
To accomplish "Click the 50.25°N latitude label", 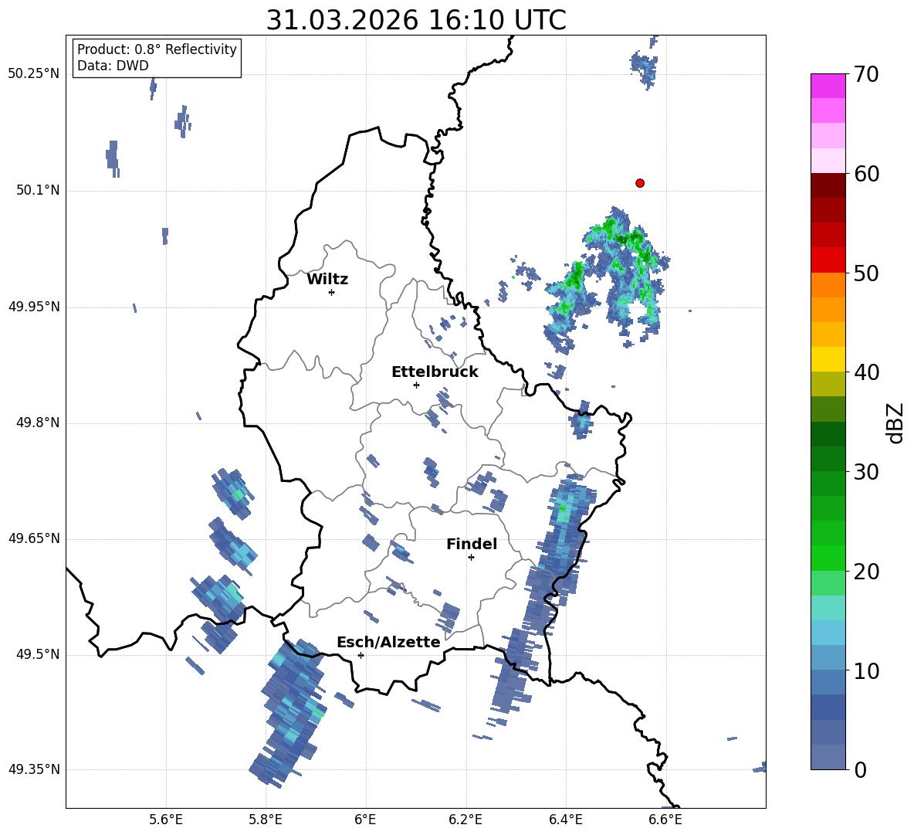I will point(34,74).
